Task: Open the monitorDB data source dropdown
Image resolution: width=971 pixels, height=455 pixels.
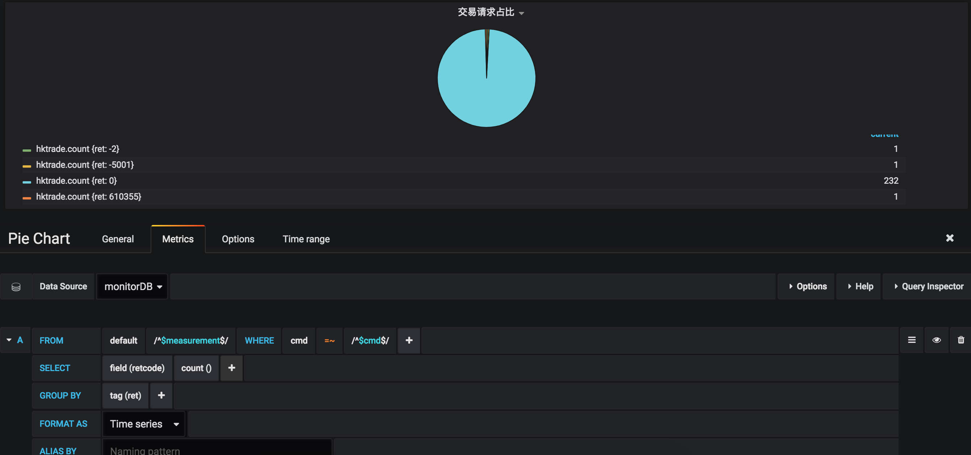Action: coord(132,286)
